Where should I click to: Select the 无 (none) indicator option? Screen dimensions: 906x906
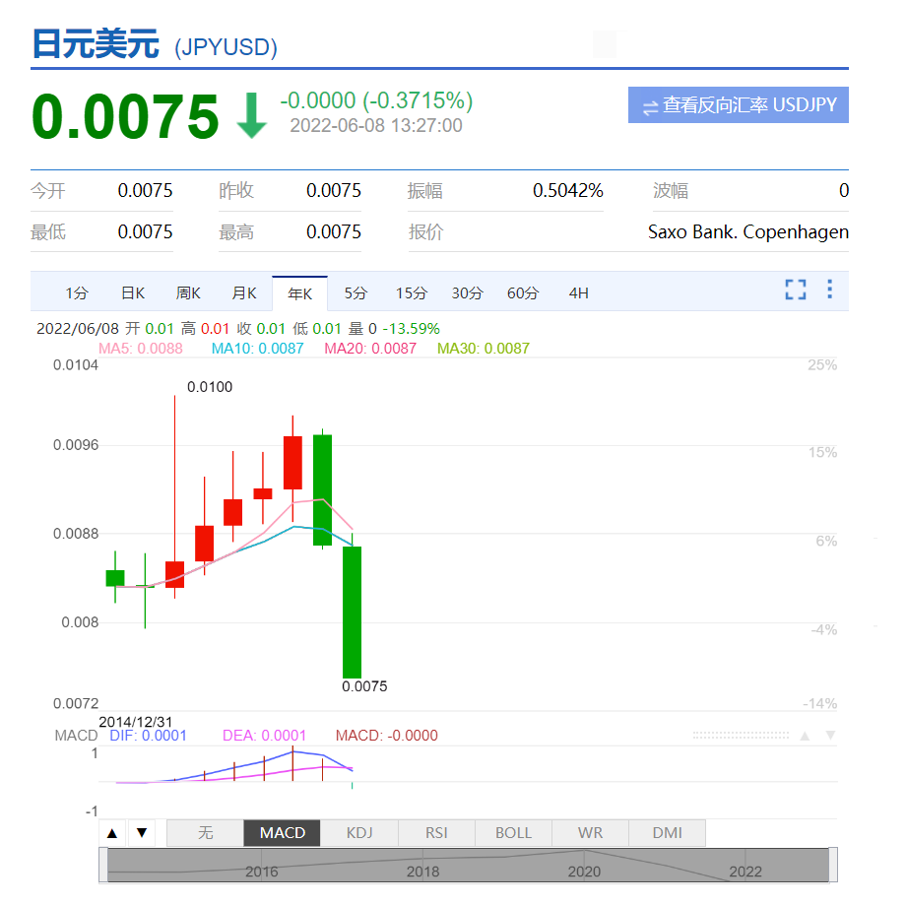(205, 833)
